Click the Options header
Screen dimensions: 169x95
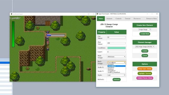[145, 64]
